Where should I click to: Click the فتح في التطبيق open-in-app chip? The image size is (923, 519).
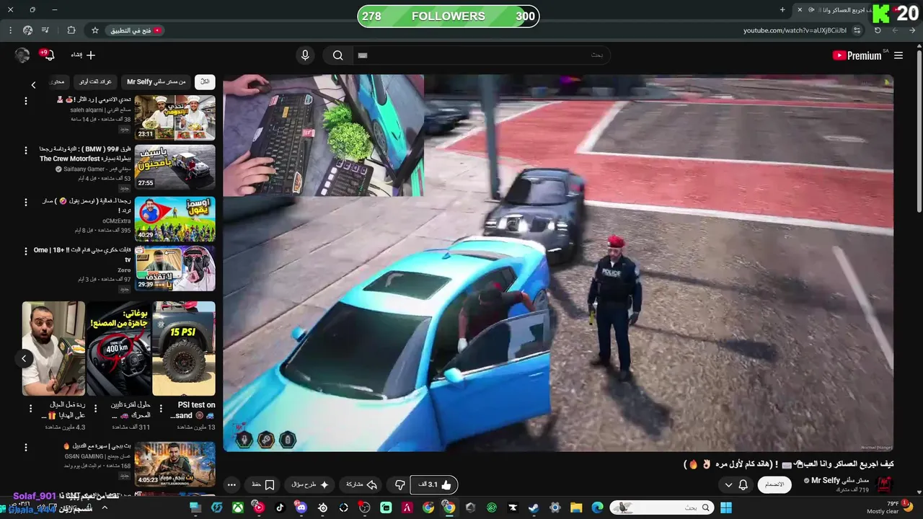click(x=136, y=30)
